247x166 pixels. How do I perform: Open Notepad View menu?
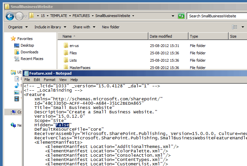pos(63,80)
